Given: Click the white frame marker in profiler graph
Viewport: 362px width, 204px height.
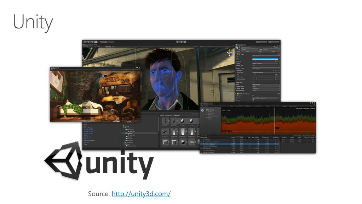Looking at the screenshot, I should tap(275, 120).
